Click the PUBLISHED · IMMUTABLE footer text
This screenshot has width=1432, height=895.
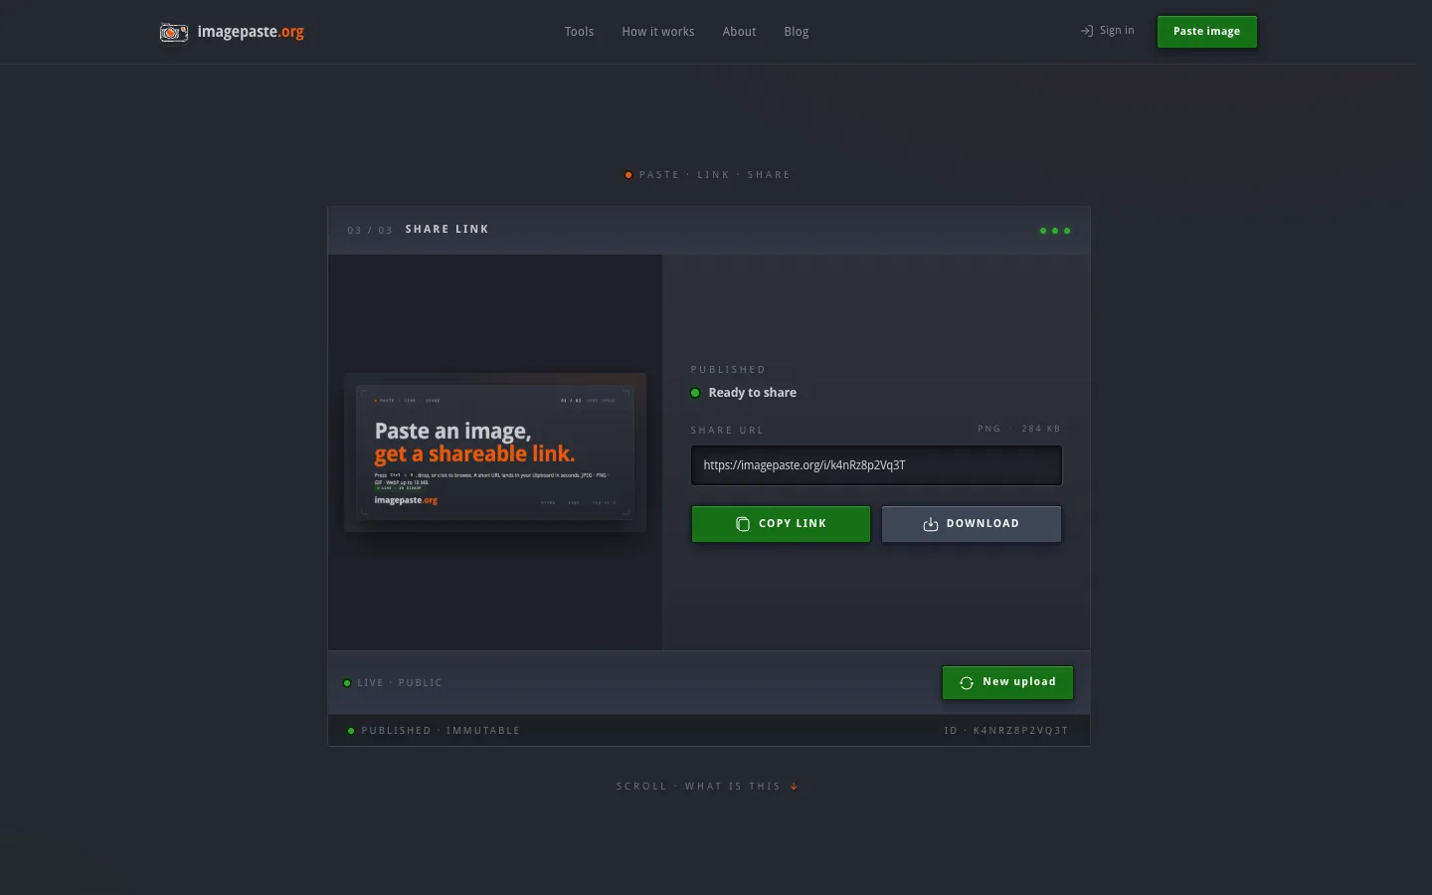[441, 731]
